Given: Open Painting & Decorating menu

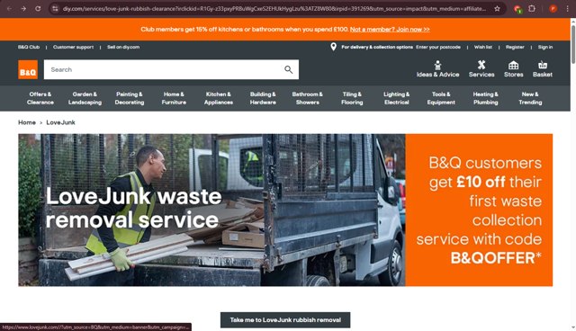Looking at the screenshot, I should click(130, 98).
